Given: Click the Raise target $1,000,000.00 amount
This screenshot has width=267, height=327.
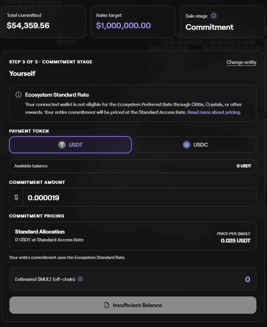Looking at the screenshot, I should point(124,25).
